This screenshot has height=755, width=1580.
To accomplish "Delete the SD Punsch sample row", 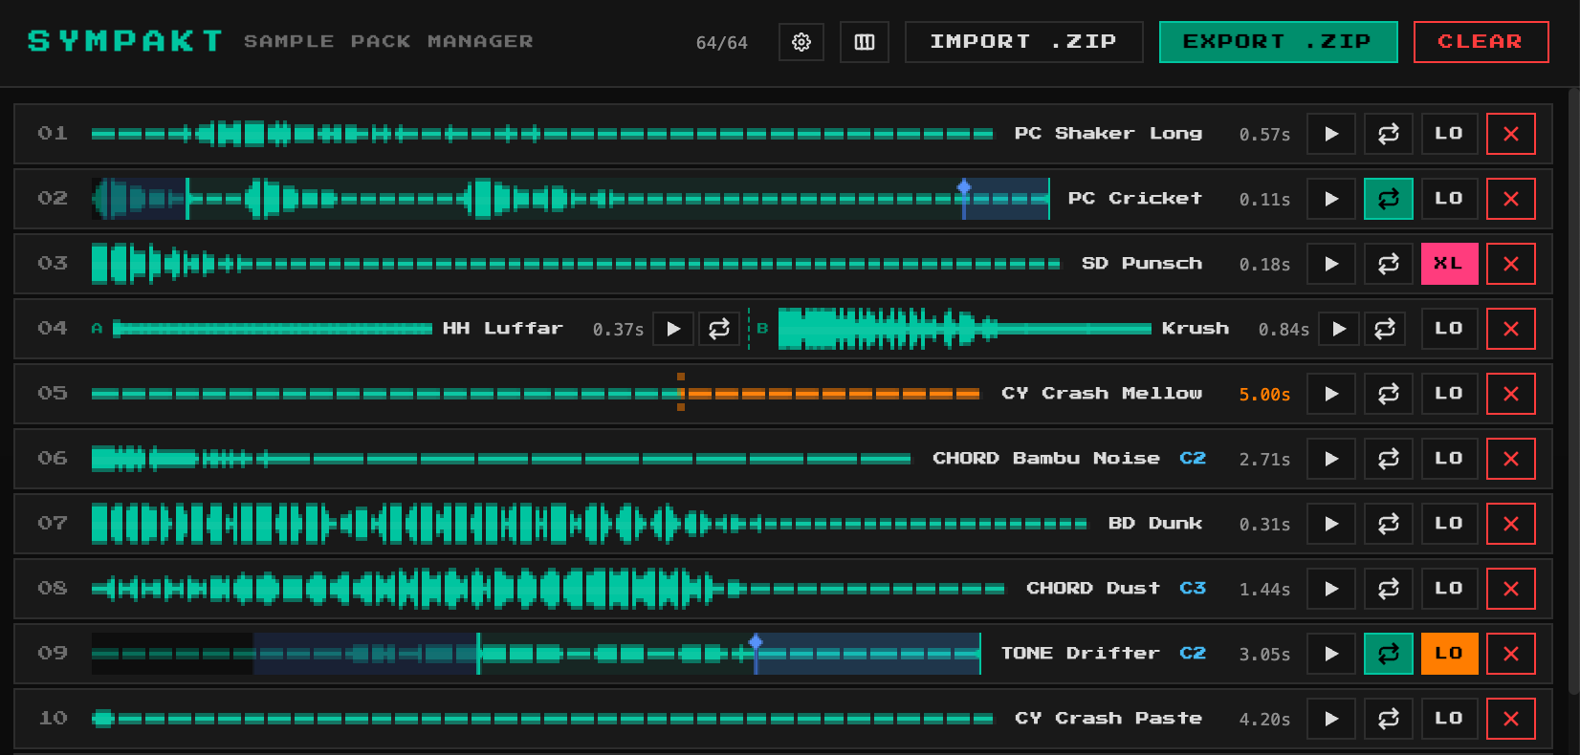I will (x=1510, y=264).
